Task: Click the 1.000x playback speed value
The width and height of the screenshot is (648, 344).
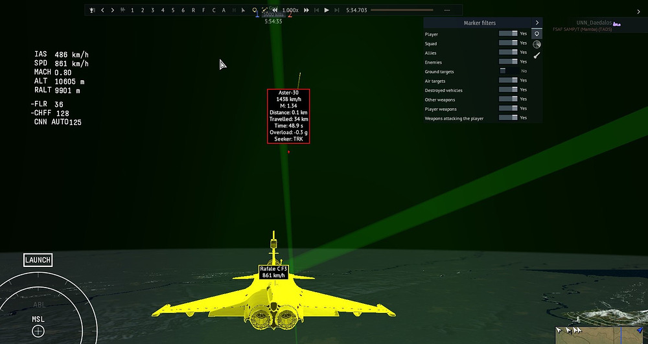Action: (x=290, y=10)
